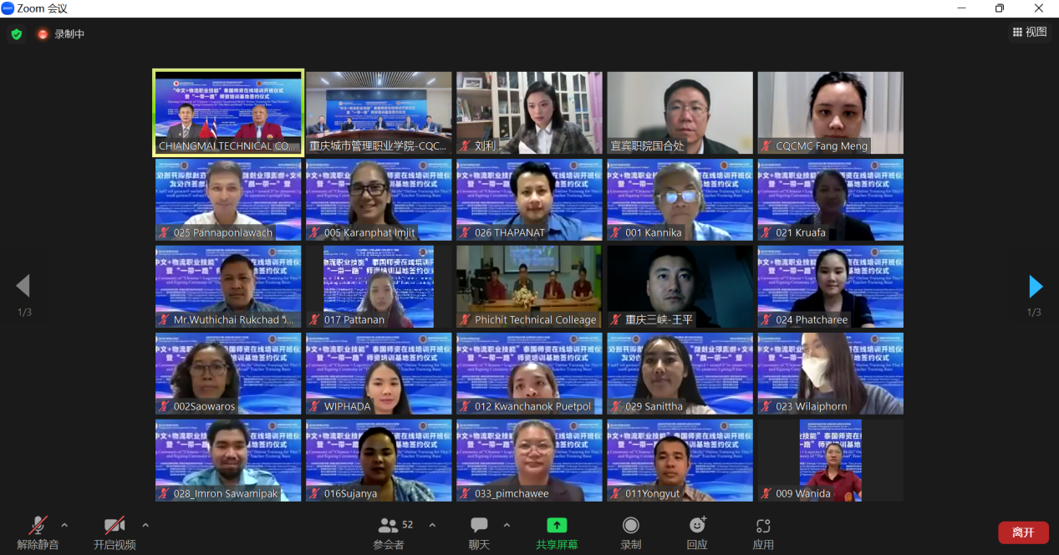This screenshot has width=1059, height=555.
Task: Click the red leave meeting button
Action: (x=1023, y=532)
